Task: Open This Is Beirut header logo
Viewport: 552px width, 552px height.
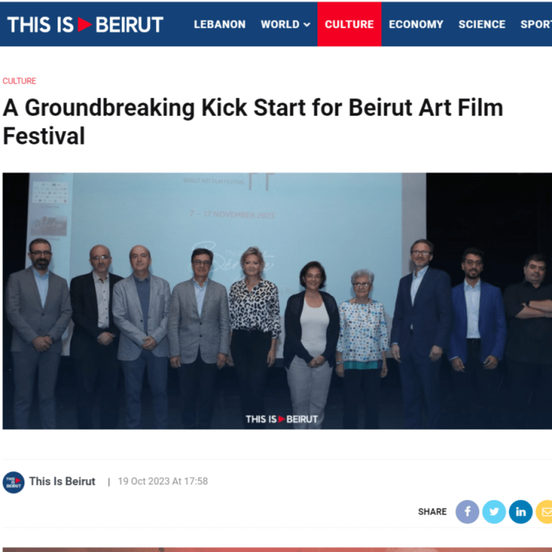Action: [x=85, y=24]
